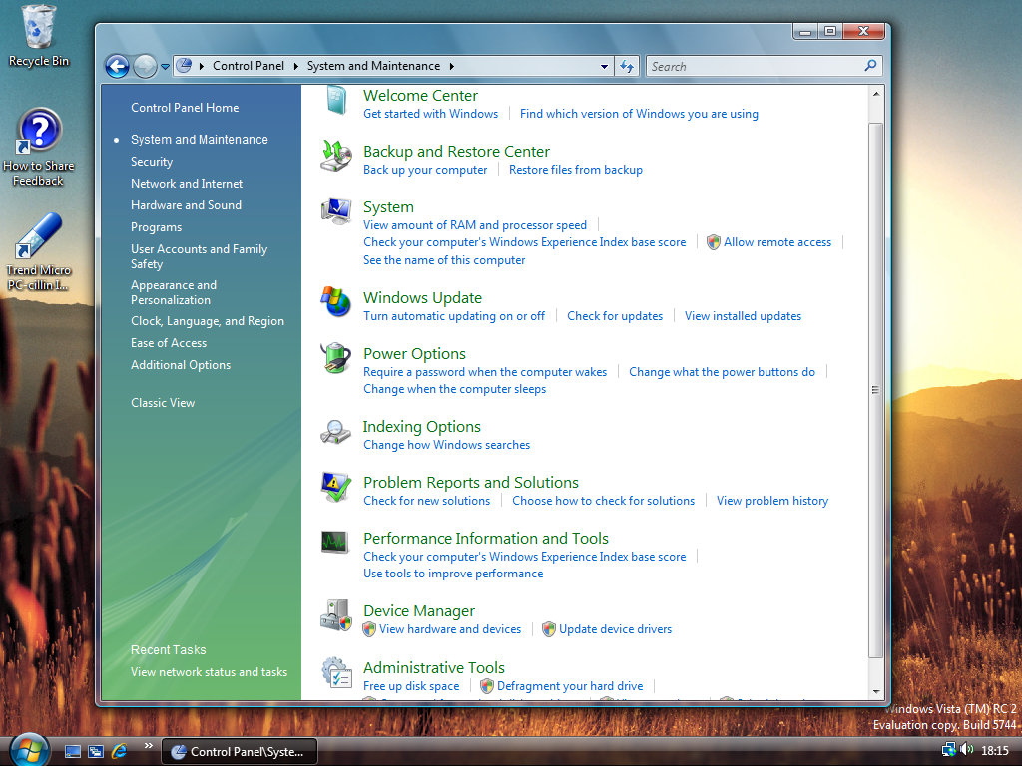
Task: Click the Administrative Tools gear icon
Action: pos(336,672)
